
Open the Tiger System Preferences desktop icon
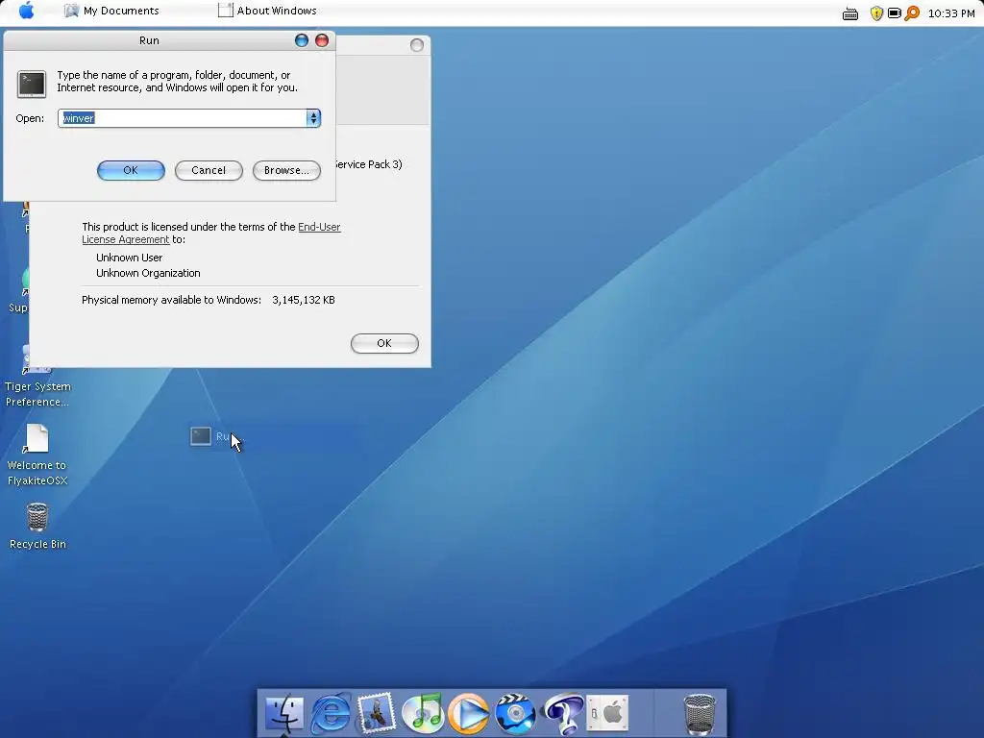[x=37, y=377]
